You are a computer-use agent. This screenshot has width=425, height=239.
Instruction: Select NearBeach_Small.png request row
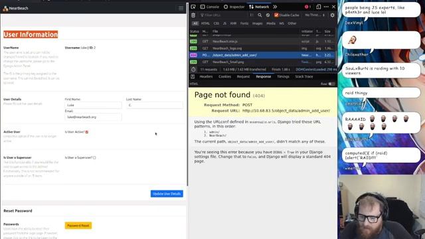point(262,62)
